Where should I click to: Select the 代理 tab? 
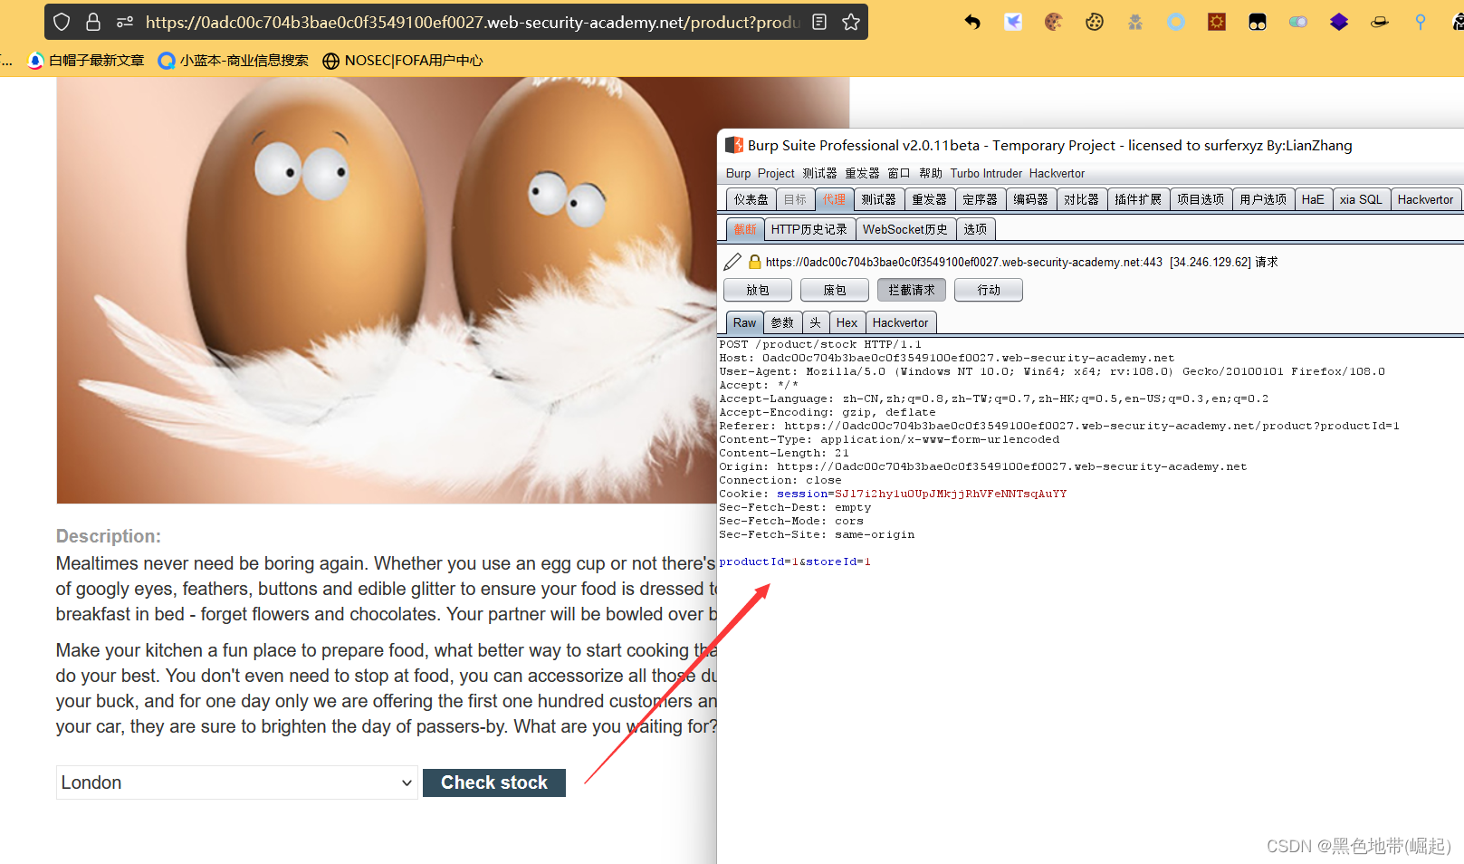tap(834, 199)
